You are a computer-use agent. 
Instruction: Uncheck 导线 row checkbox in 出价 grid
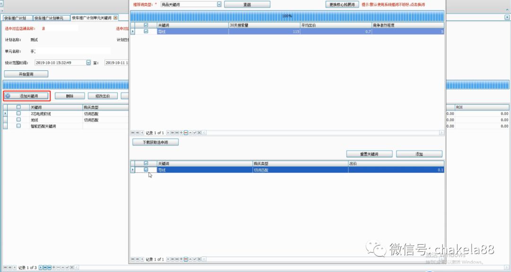point(146,170)
